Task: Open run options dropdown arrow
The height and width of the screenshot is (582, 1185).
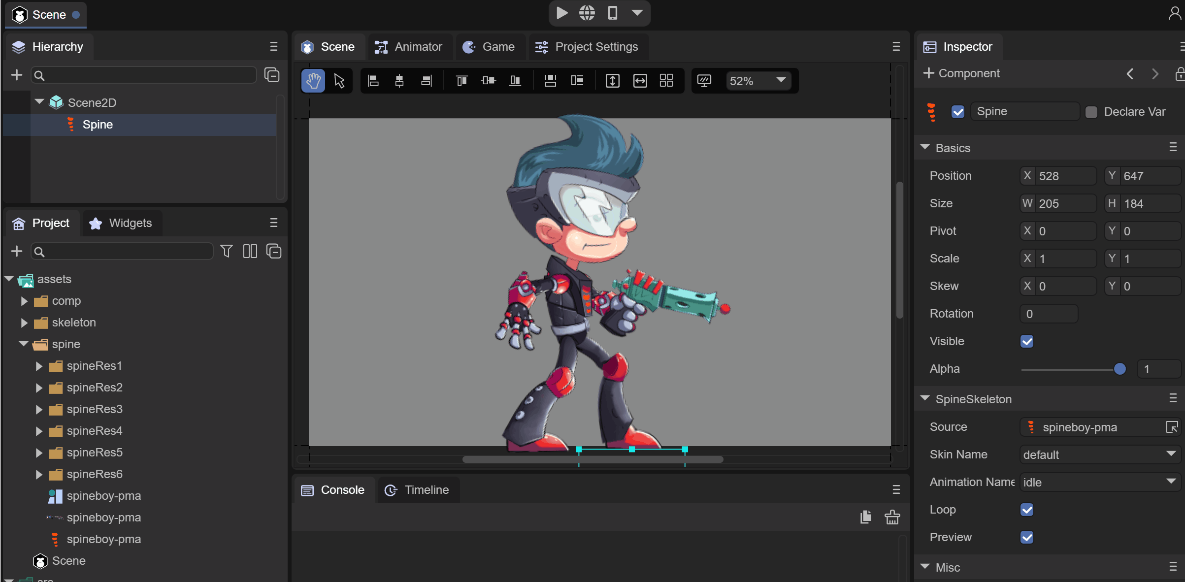Action: (x=637, y=13)
